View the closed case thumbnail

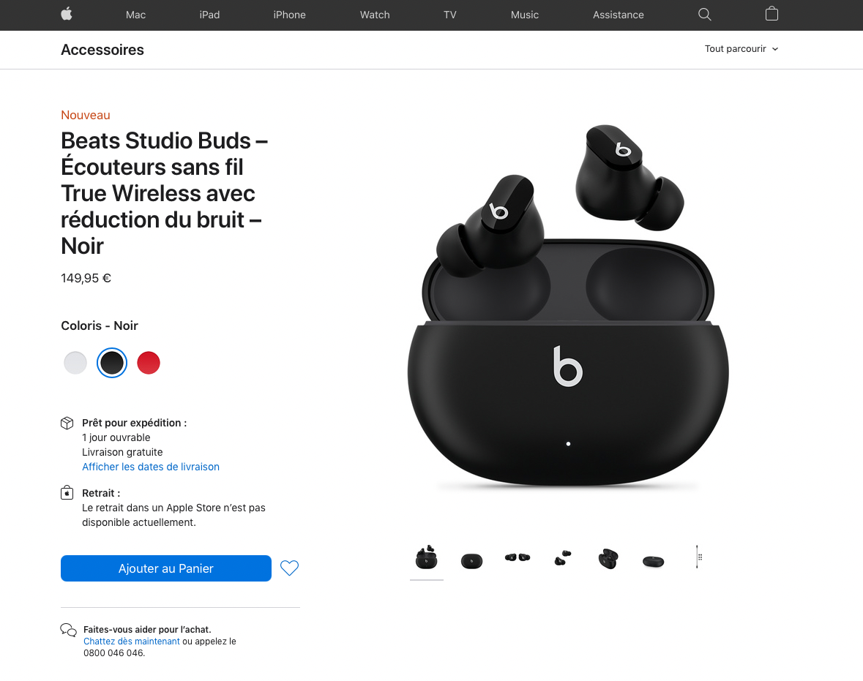point(471,561)
